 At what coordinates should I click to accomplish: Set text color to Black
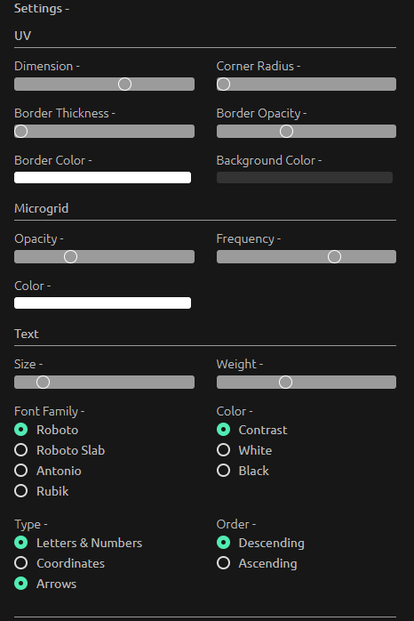(x=223, y=471)
